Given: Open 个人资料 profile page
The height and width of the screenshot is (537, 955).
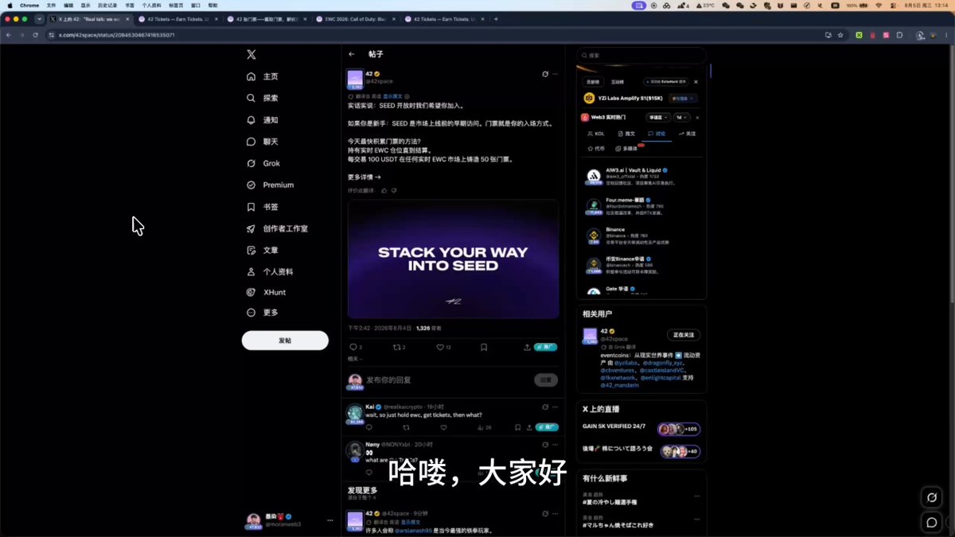Looking at the screenshot, I should (270, 271).
